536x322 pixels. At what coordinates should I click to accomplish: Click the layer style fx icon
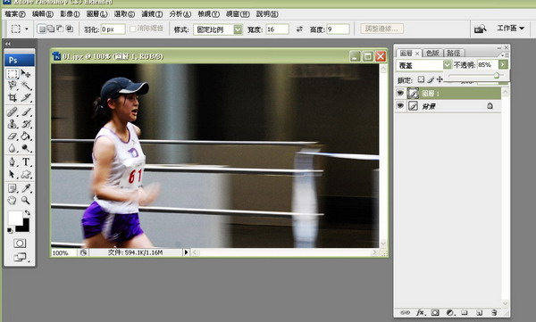[x=420, y=312]
